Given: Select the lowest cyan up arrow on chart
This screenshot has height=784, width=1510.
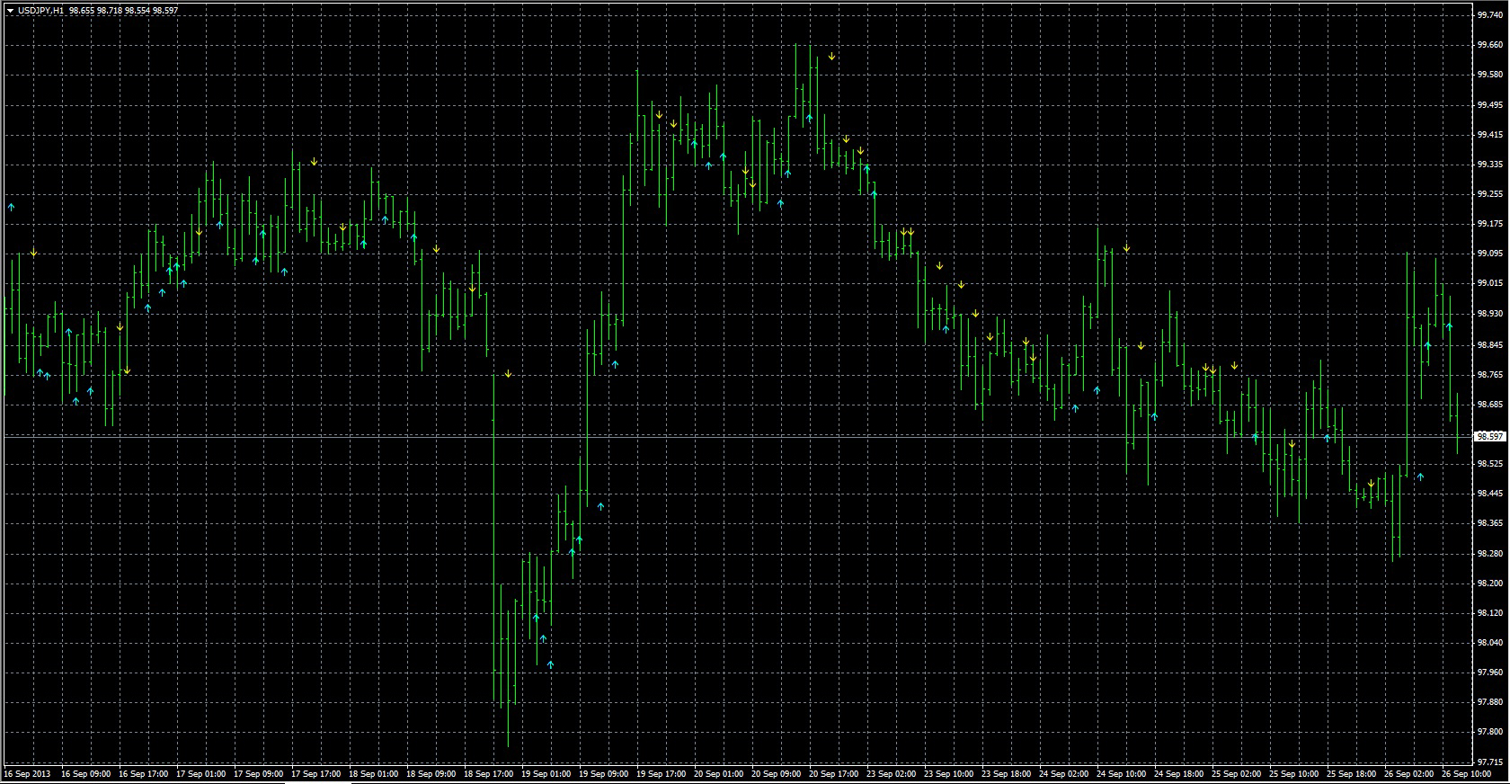Looking at the screenshot, I should pyautogui.click(x=550, y=664).
